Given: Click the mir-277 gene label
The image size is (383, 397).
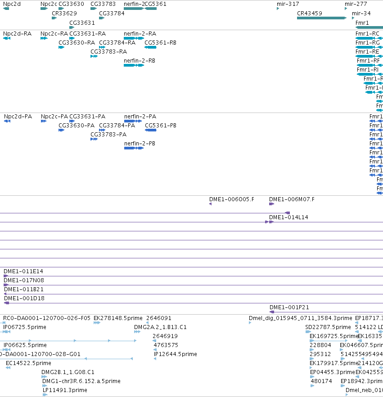Looking at the screenshot, I should [356, 4].
